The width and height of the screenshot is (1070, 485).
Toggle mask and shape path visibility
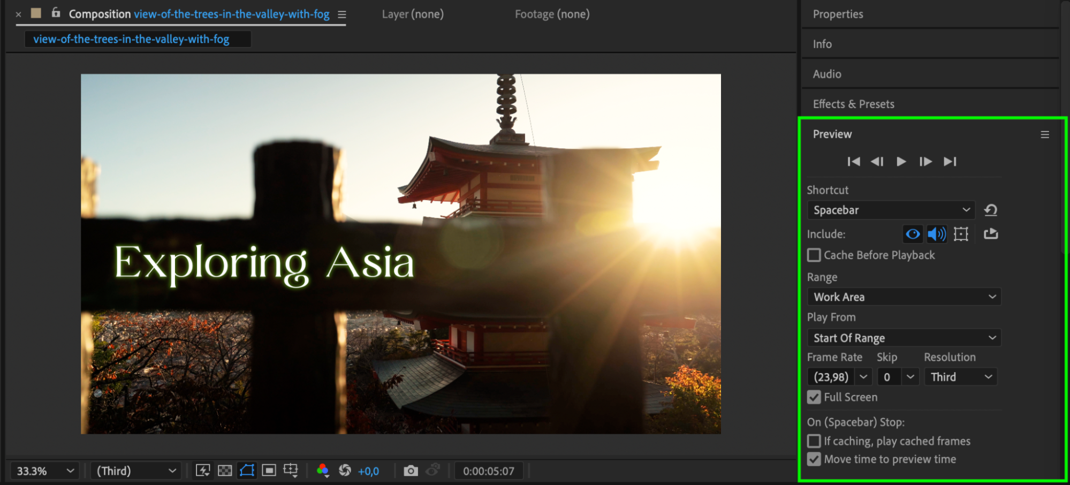(247, 471)
